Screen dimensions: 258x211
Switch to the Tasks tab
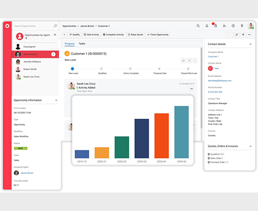click(x=82, y=44)
